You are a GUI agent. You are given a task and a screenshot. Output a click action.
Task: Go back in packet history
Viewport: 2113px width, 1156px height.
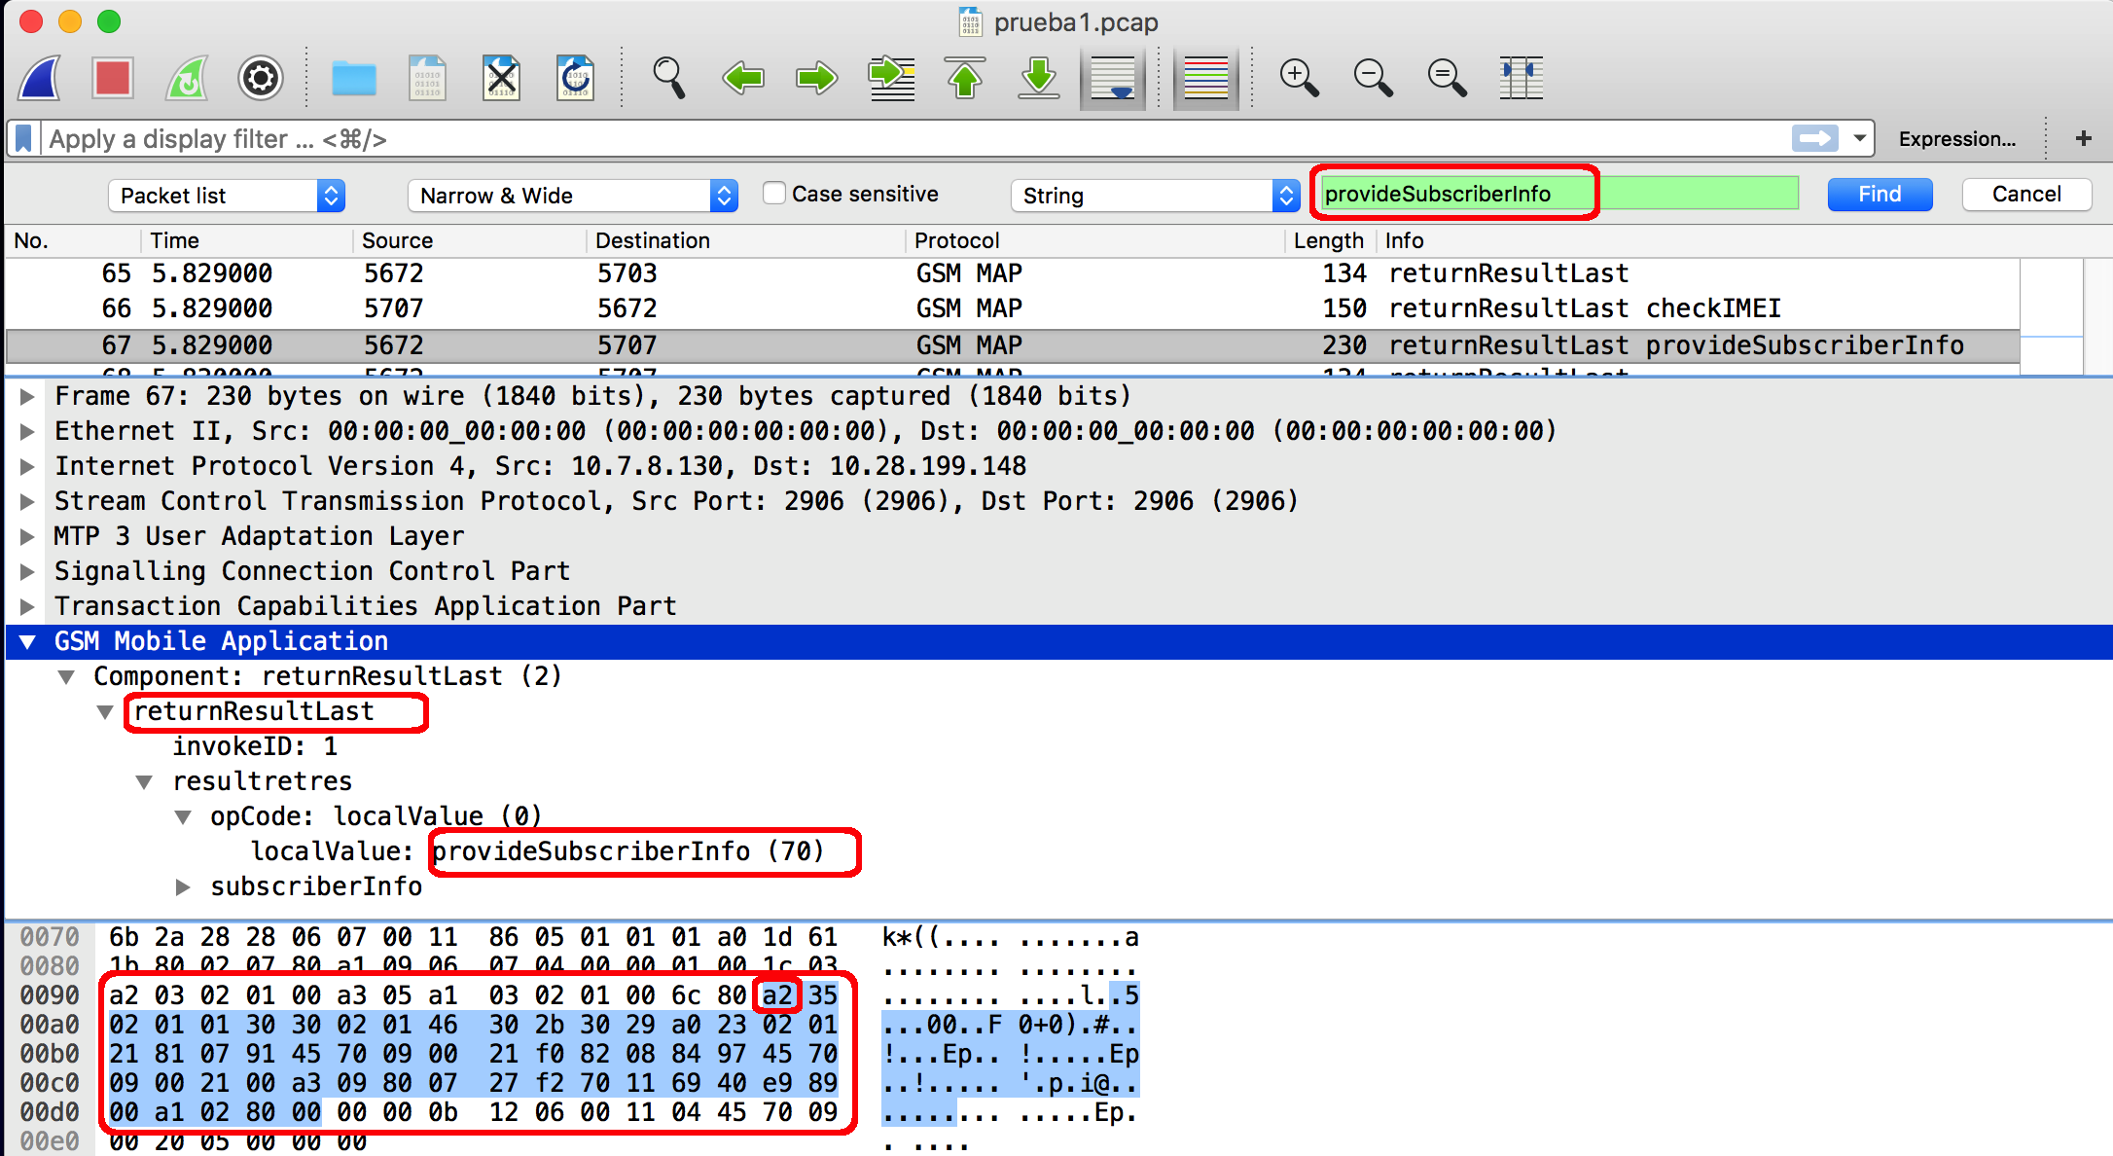743,78
